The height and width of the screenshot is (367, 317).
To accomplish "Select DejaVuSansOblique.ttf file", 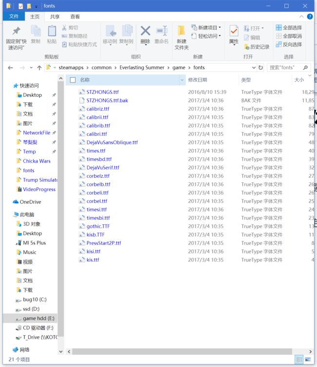I will click(112, 143).
